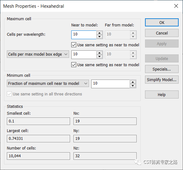Open the Specials... settings
This screenshot has width=183, height=170.
pos(162,69)
